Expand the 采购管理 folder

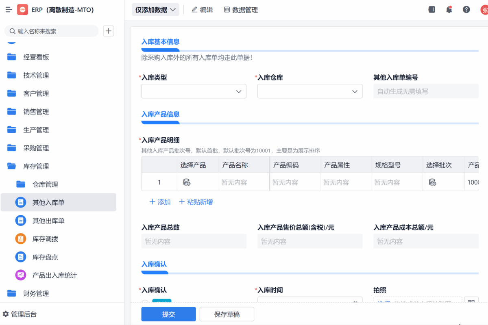tap(36, 148)
